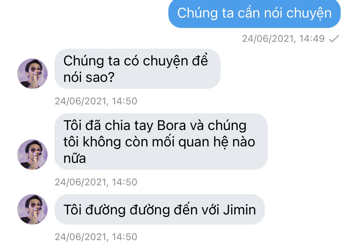Tap the sent checkmark beside 14:49
The width and height of the screenshot is (358, 245).
[334, 39]
